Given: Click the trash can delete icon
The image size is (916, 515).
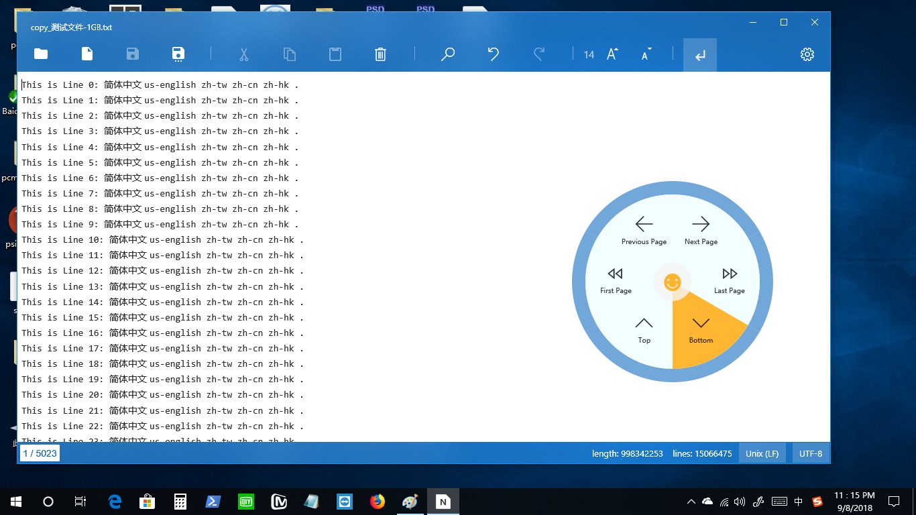Looking at the screenshot, I should click(380, 54).
